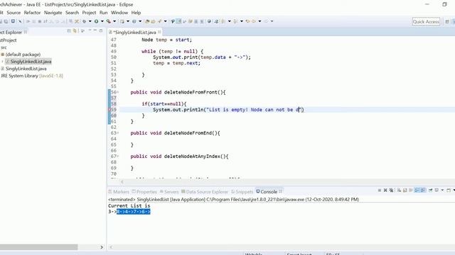Viewport: 455px width, 255px height.
Task: Click Remove All Terminated Launches (double X) icon
Action: tap(392, 191)
